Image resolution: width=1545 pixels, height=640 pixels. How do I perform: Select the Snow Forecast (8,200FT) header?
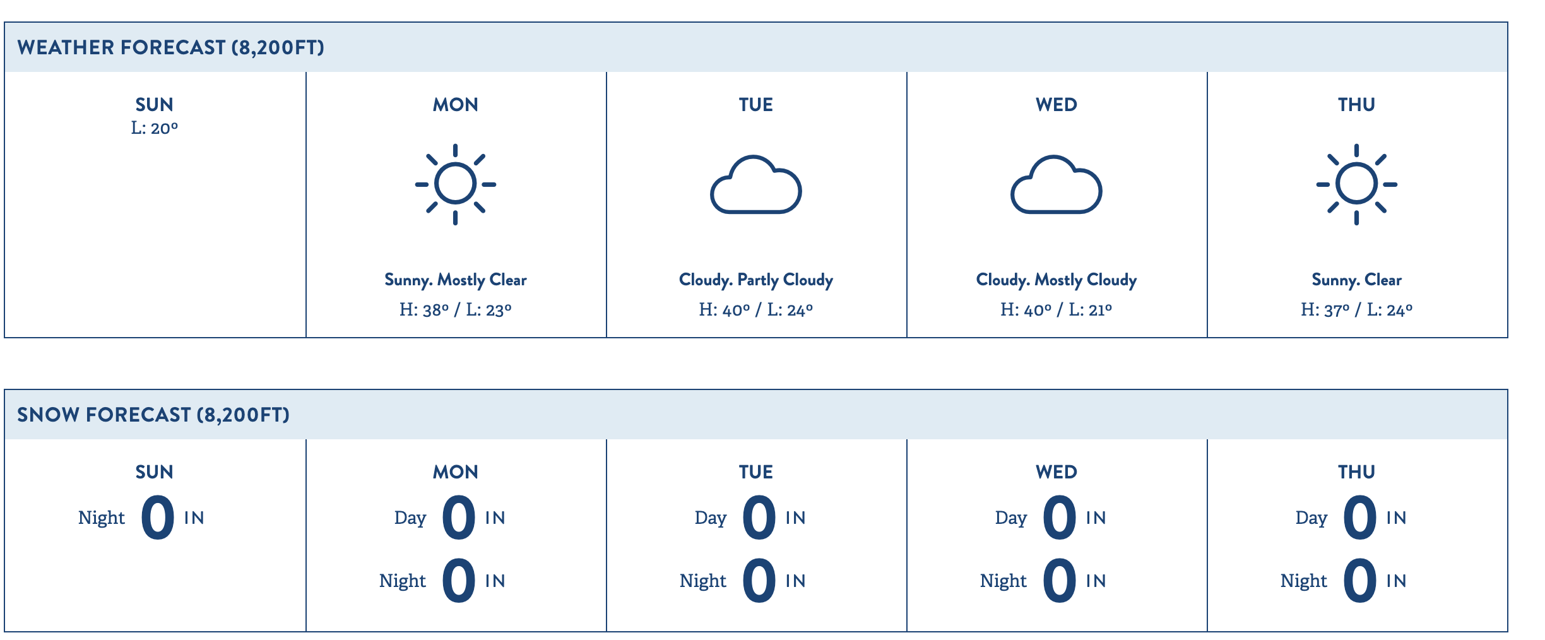click(x=153, y=415)
